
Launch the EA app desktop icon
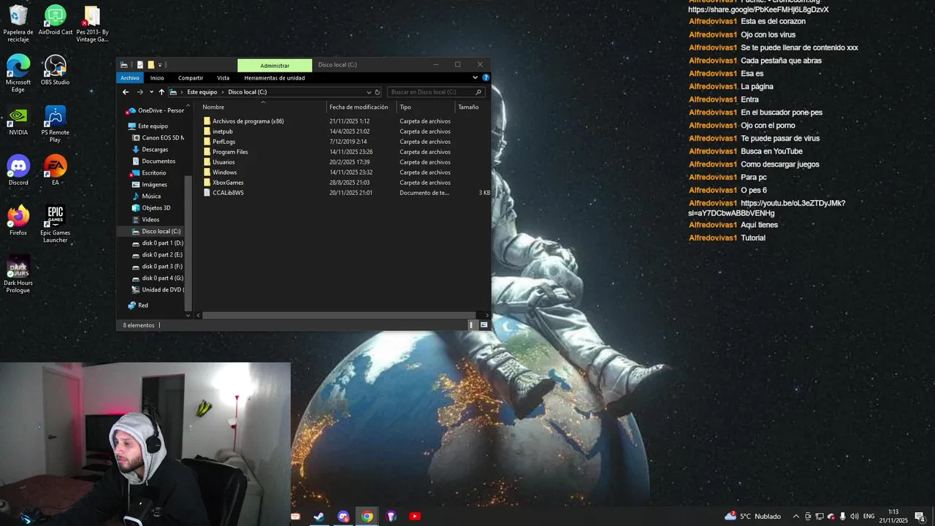(x=55, y=170)
